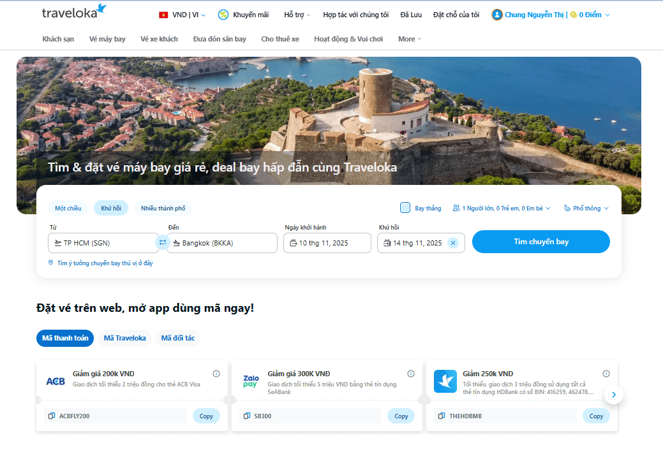The image size is (663, 454).
Task: Enable the Bay thẳng checkbox
Action: click(x=405, y=208)
